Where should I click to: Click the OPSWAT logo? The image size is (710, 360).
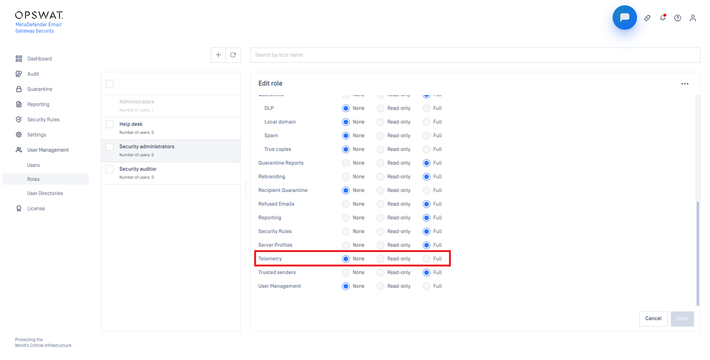[39, 15]
